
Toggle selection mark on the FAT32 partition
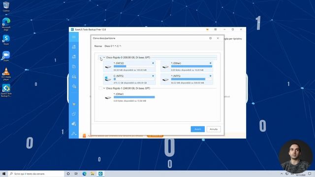click(x=153, y=63)
